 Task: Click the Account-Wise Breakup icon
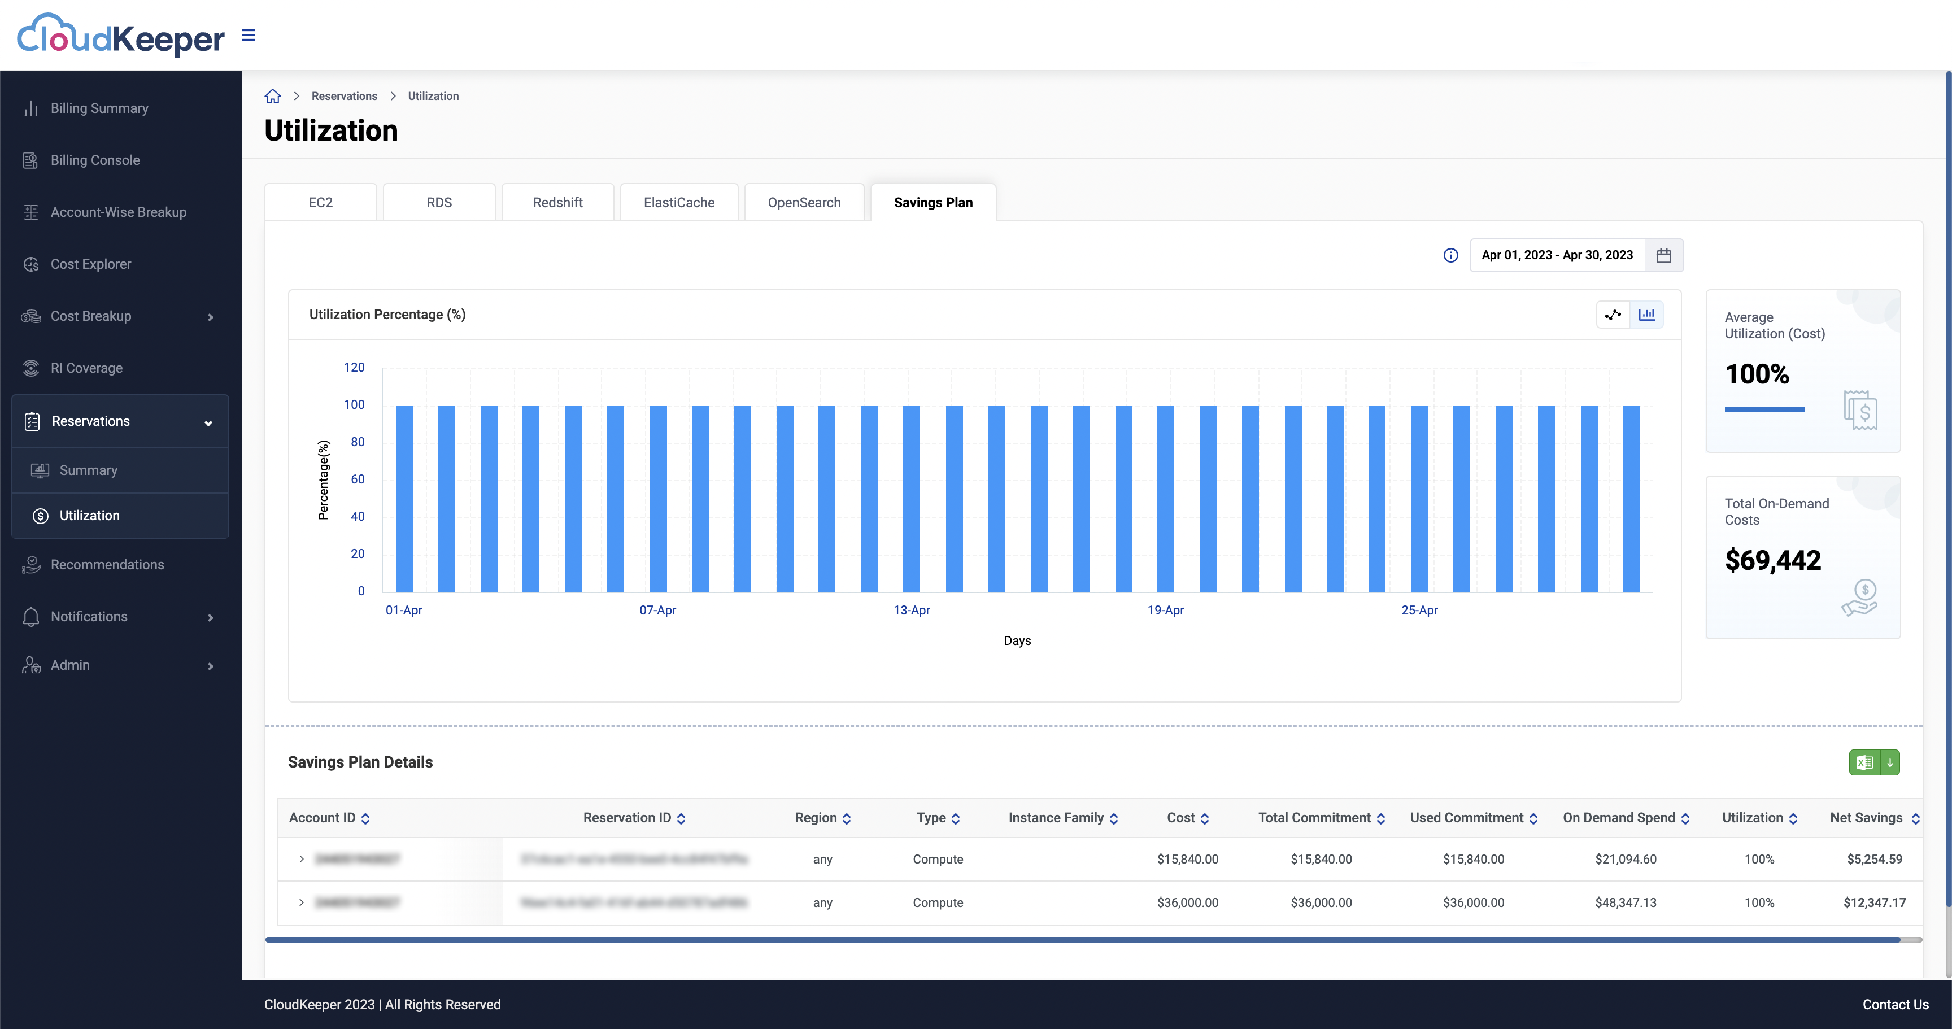tap(31, 212)
